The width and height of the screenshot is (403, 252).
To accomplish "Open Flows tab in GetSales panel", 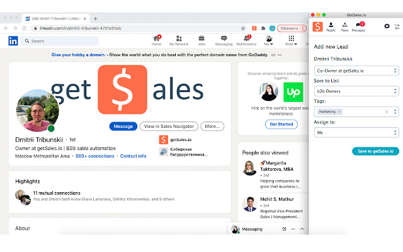I will pyautogui.click(x=344, y=27).
